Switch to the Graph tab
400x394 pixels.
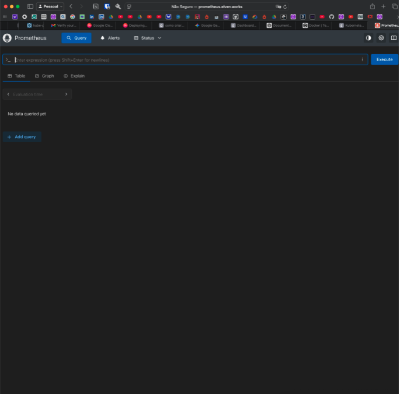44,76
